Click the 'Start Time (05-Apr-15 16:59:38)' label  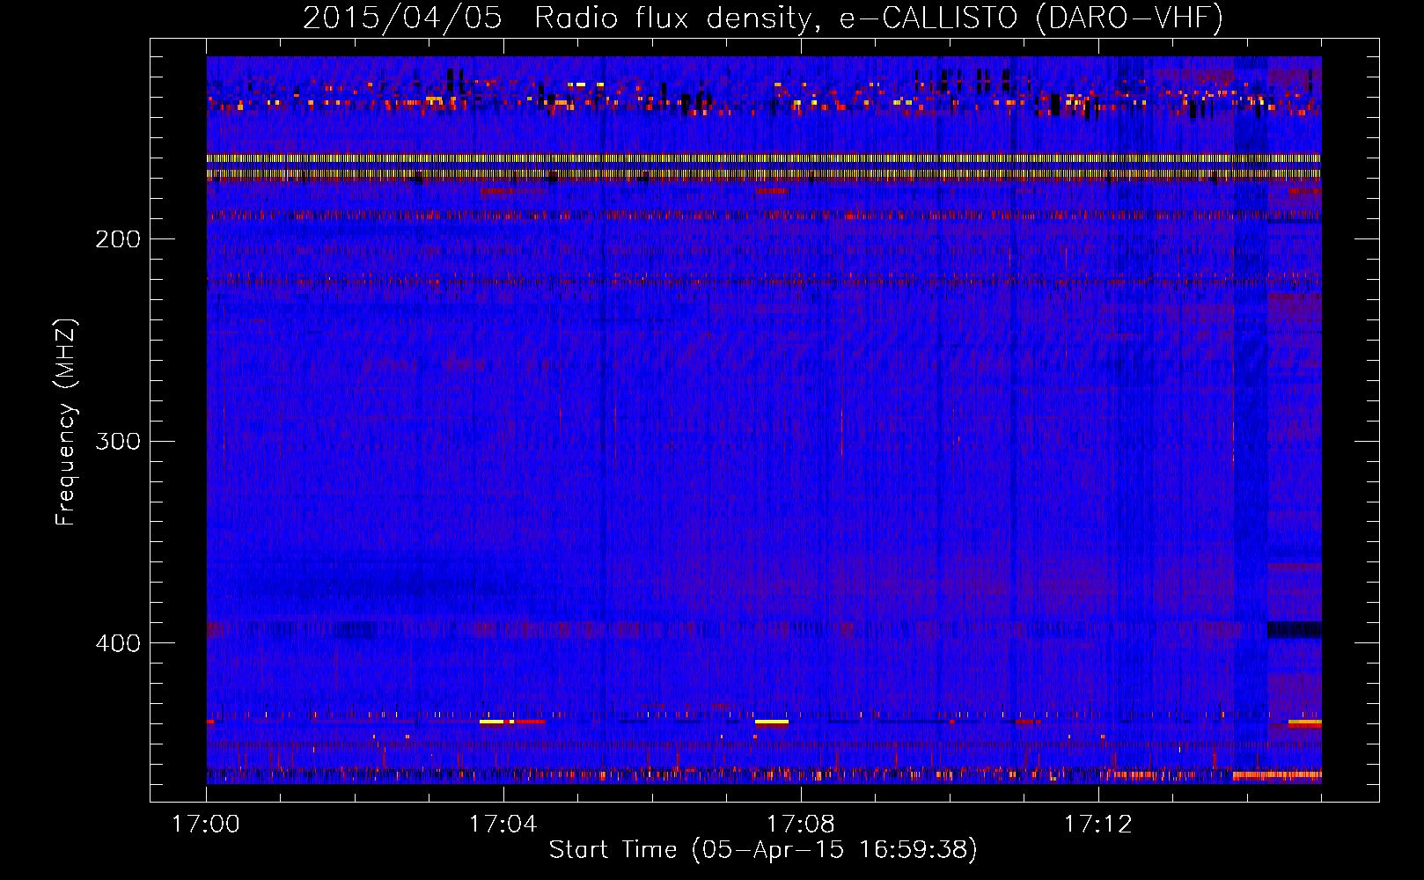pyautogui.click(x=763, y=850)
